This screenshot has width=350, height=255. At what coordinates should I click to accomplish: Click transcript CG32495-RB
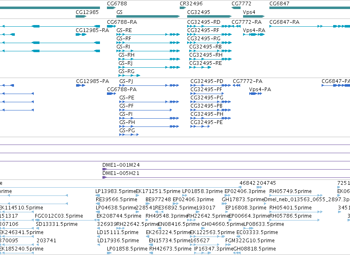[x=211, y=51]
